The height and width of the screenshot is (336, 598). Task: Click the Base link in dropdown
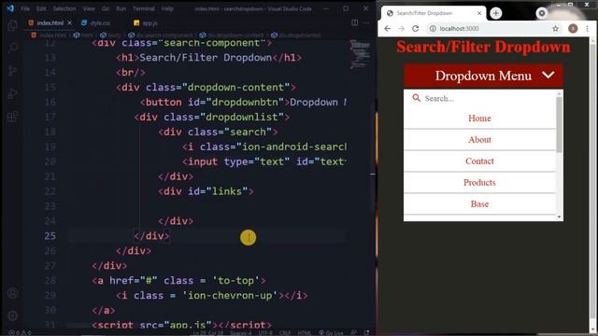pyautogui.click(x=479, y=203)
